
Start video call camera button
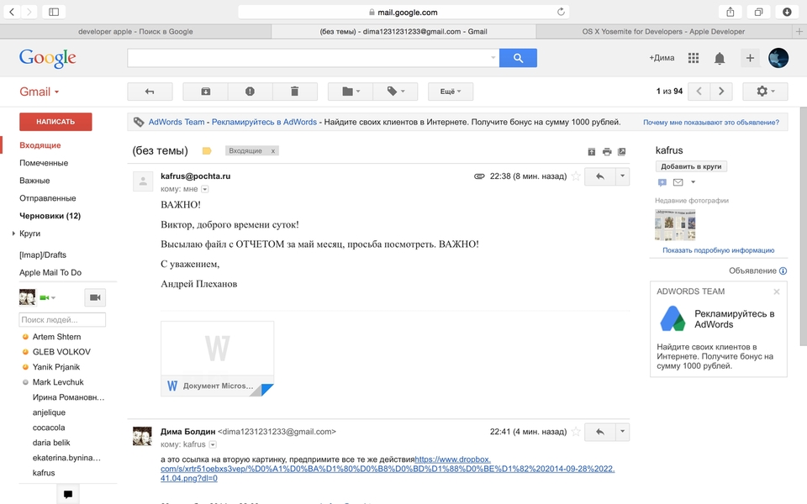[x=95, y=297]
